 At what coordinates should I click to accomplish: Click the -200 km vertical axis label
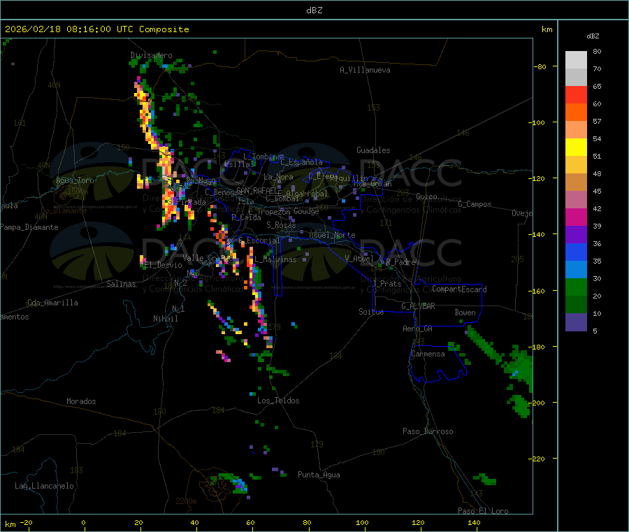(x=536, y=403)
